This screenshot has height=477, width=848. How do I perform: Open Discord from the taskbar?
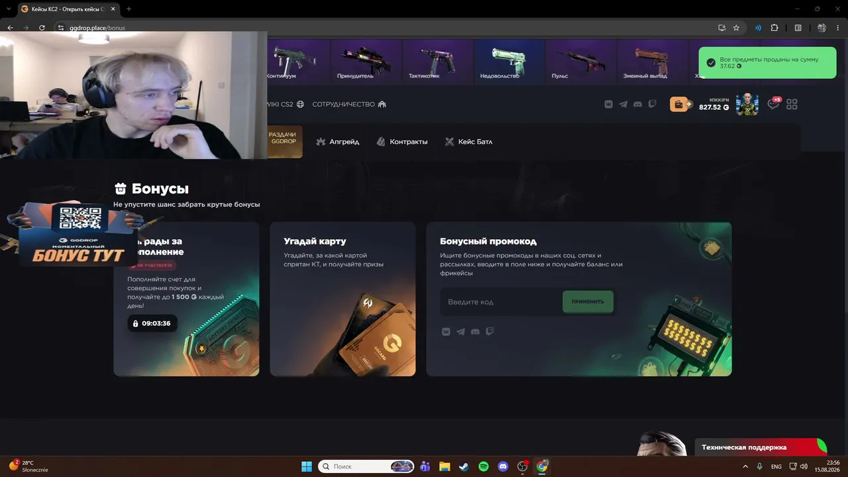503,466
